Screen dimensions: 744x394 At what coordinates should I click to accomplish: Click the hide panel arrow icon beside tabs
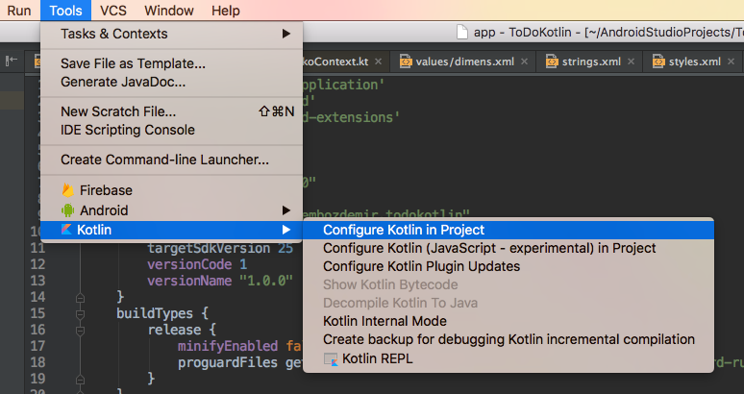pyautogui.click(x=12, y=61)
